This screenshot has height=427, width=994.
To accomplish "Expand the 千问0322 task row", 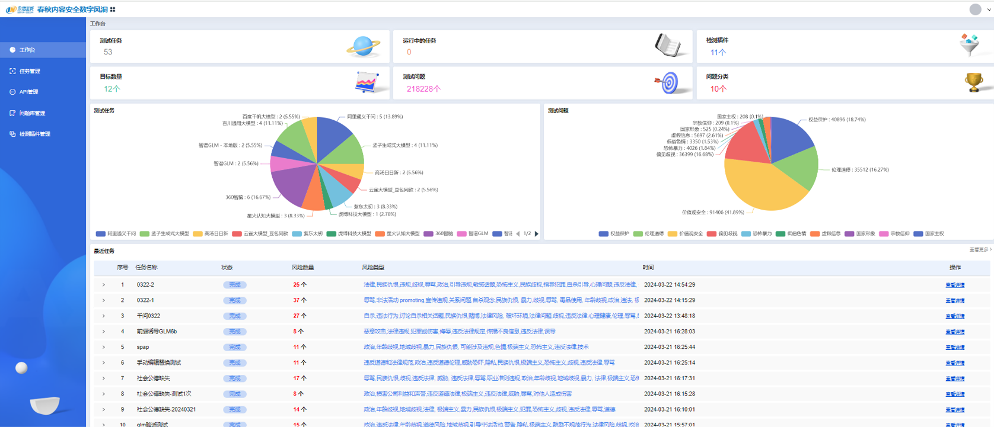I will point(103,316).
